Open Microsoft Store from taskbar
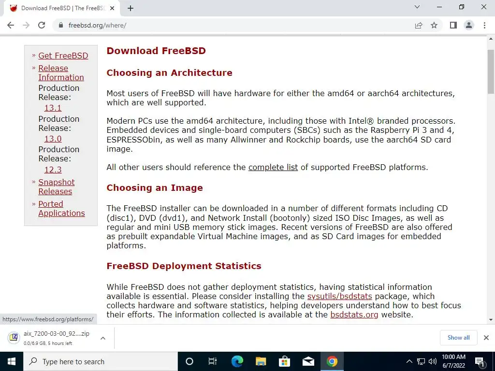Image resolution: width=495 pixels, height=371 pixels. coord(284,361)
